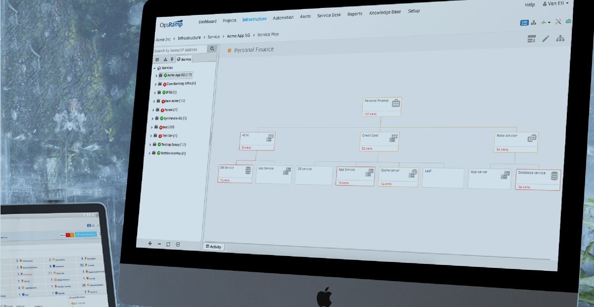Click the plus add icon below the tree

coord(150,244)
